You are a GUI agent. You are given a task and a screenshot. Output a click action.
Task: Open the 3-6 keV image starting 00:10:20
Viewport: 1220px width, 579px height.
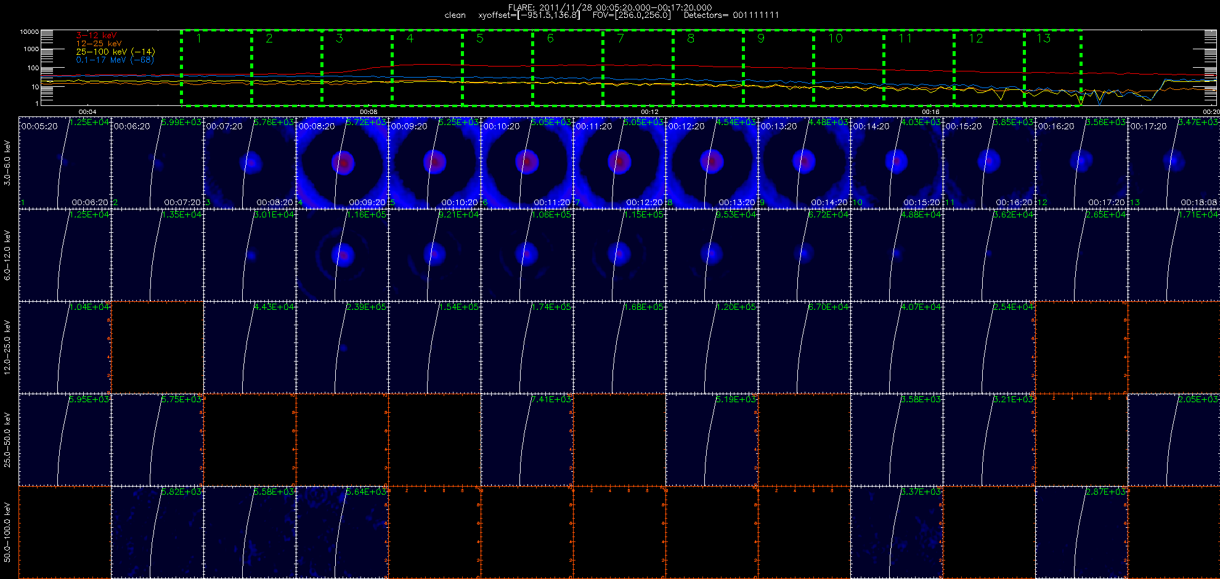tap(527, 163)
